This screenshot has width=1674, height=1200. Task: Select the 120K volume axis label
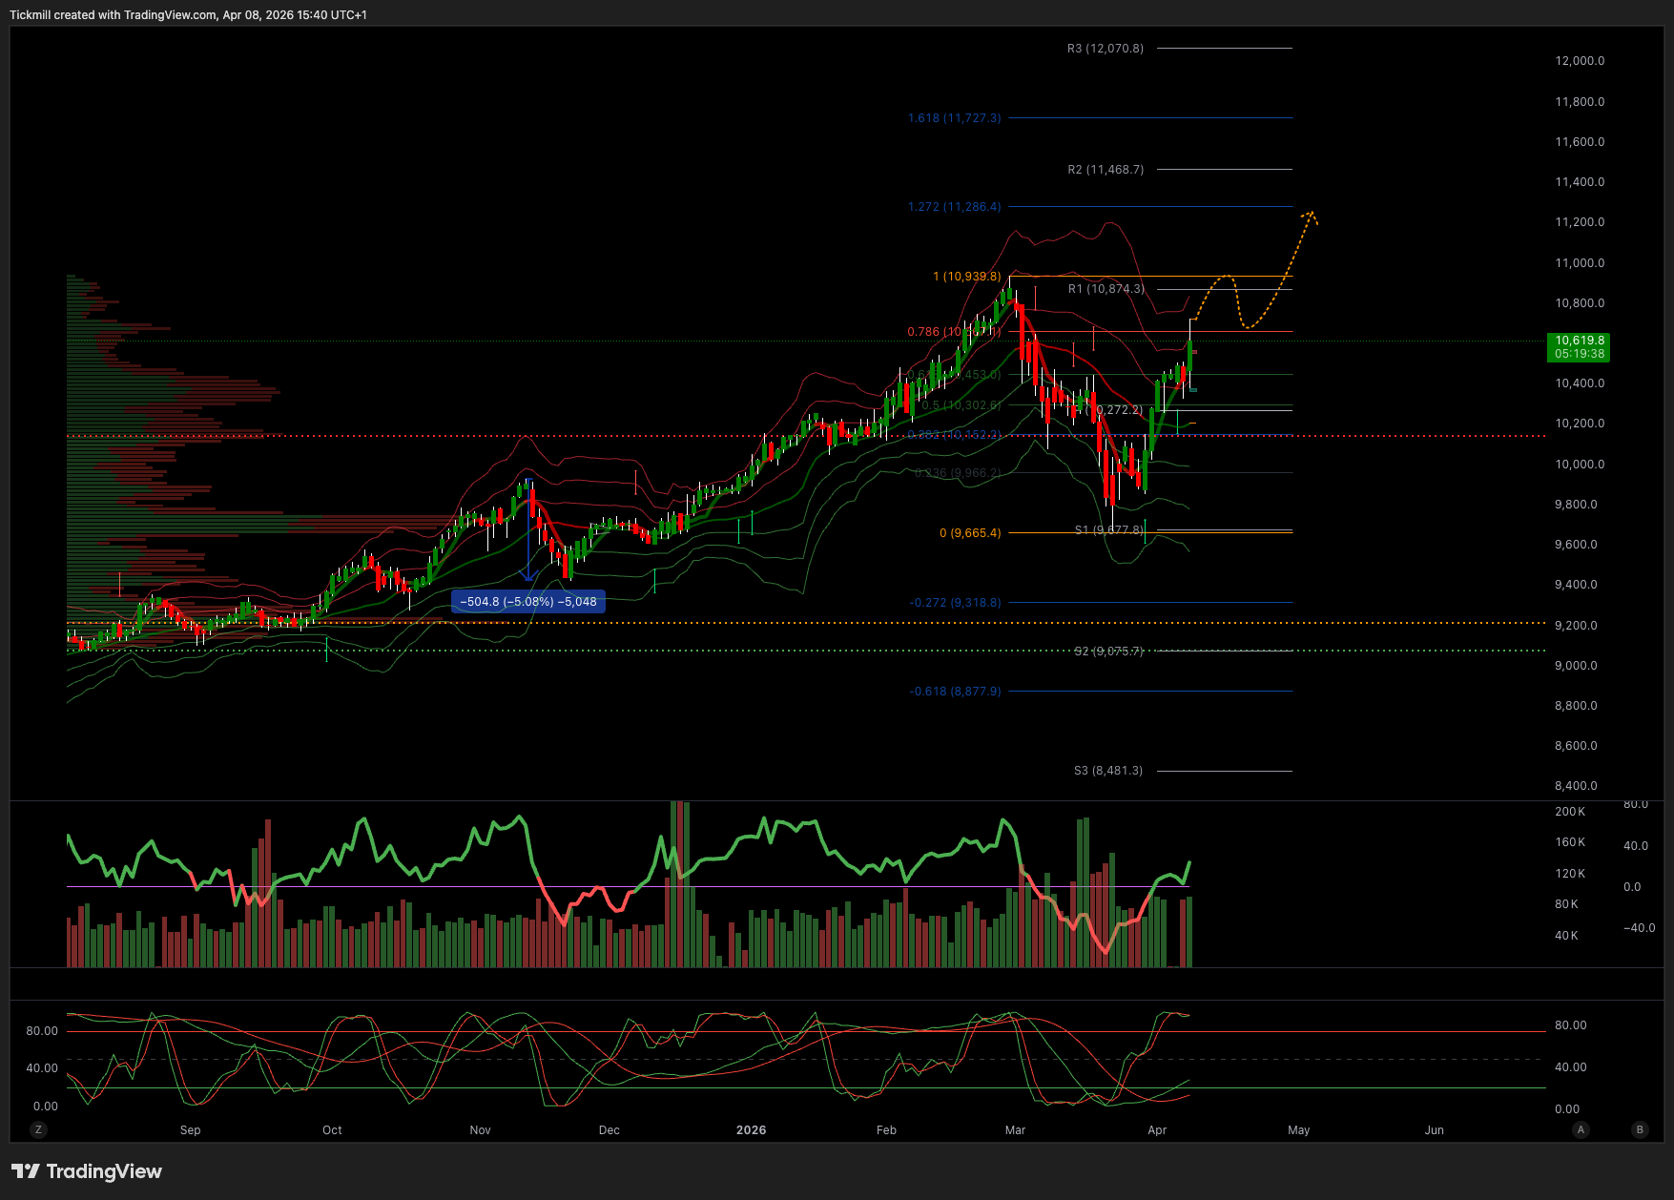pyautogui.click(x=1570, y=874)
